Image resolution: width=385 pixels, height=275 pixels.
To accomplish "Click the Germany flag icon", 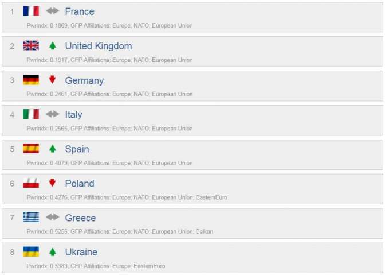I will tap(31, 80).
